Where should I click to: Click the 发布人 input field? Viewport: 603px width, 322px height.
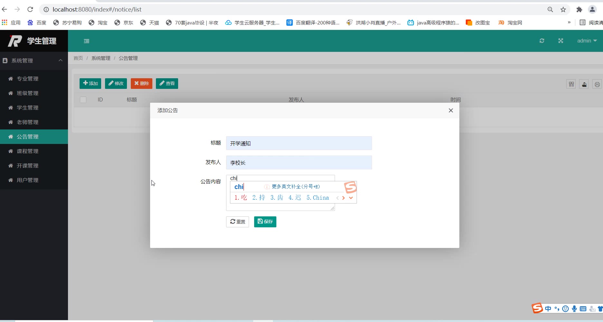click(299, 163)
